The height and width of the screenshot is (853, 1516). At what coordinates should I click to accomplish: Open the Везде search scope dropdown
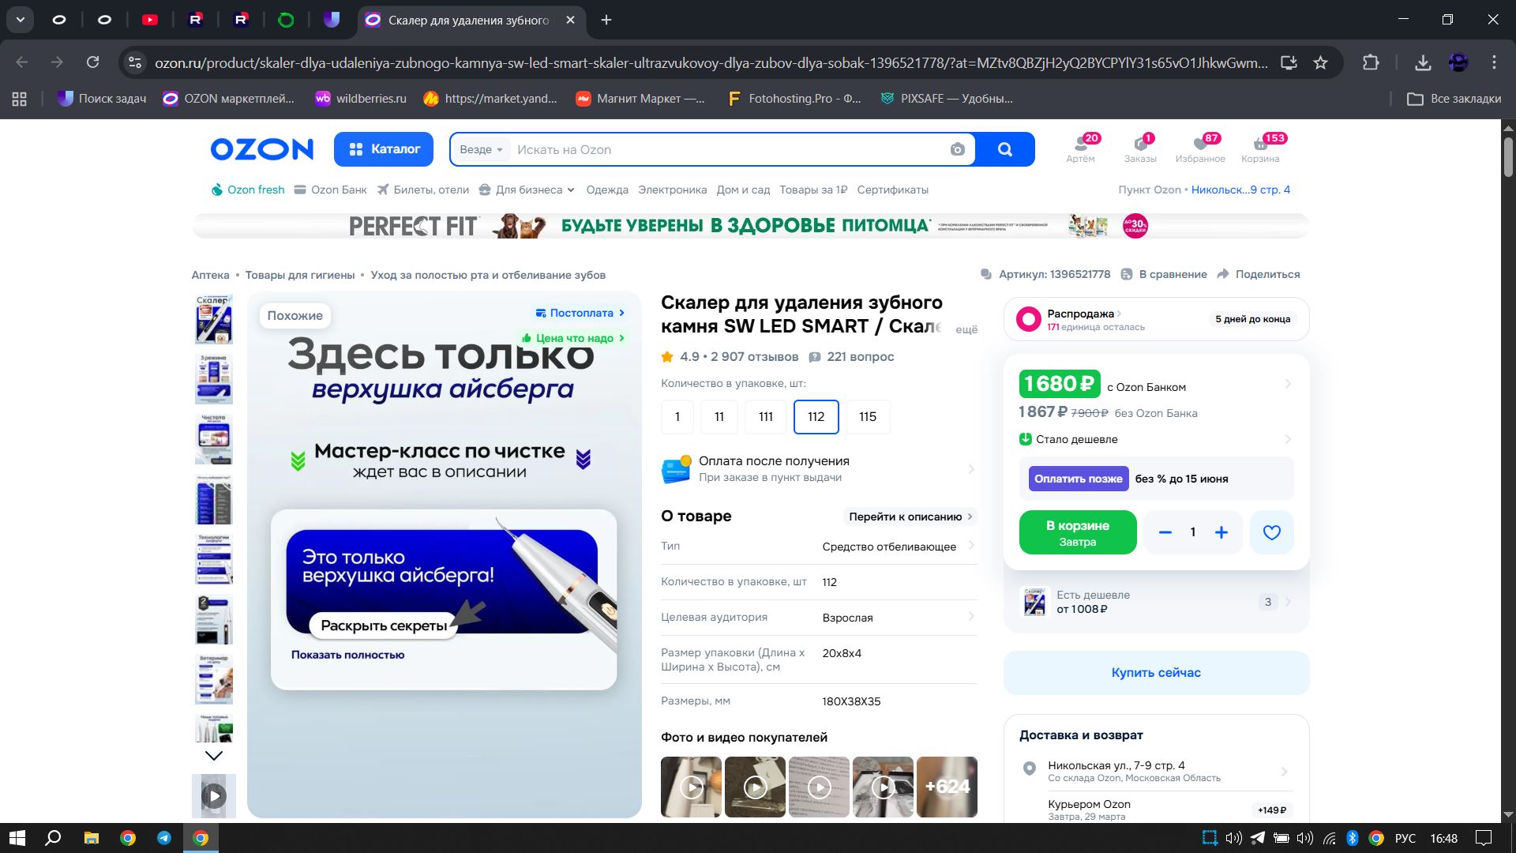click(481, 149)
